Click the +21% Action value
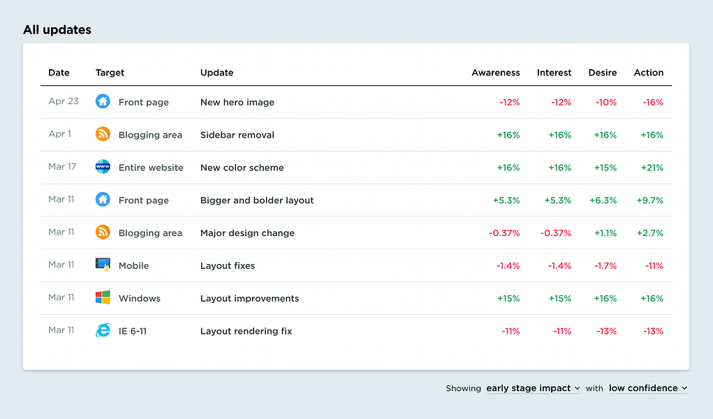 click(652, 168)
